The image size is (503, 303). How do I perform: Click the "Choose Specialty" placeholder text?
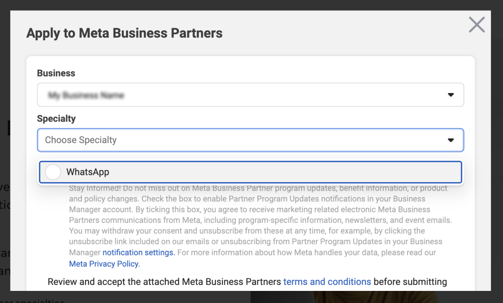click(81, 140)
